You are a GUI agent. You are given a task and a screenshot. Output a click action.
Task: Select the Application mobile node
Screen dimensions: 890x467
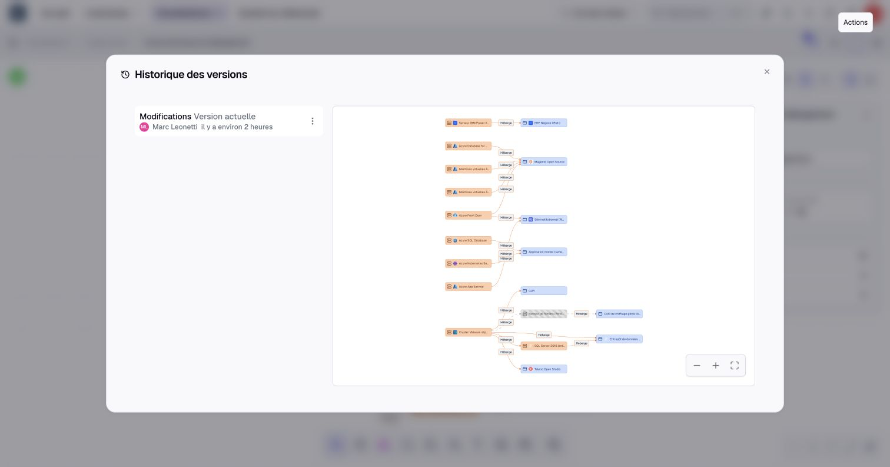pyautogui.click(x=544, y=252)
